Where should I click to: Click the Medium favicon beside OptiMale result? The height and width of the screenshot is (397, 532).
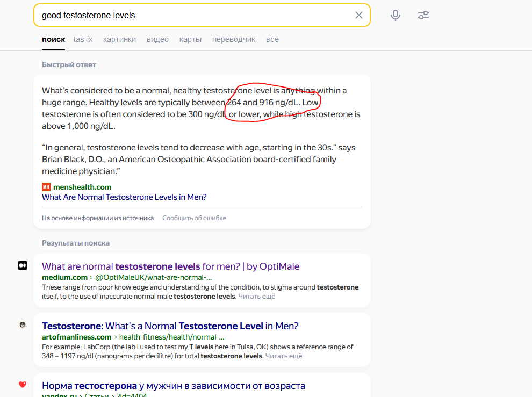pos(23,265)
